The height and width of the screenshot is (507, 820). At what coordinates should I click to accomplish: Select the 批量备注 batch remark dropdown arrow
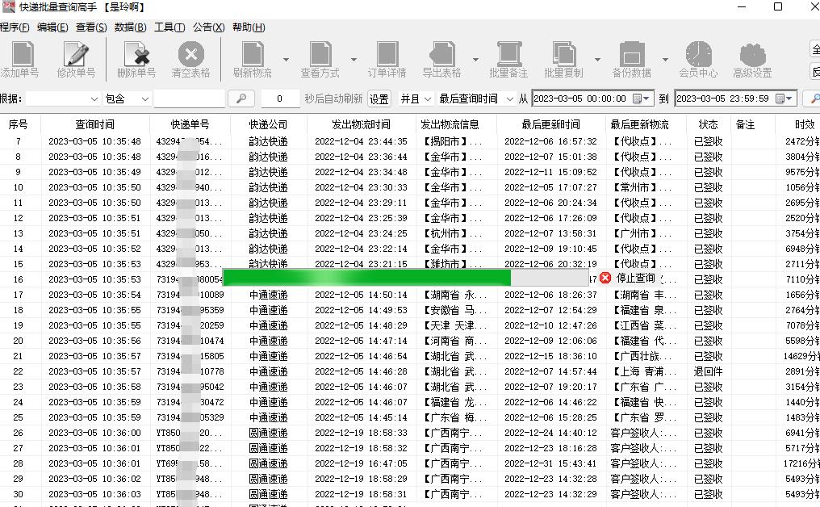click(597, 58)
